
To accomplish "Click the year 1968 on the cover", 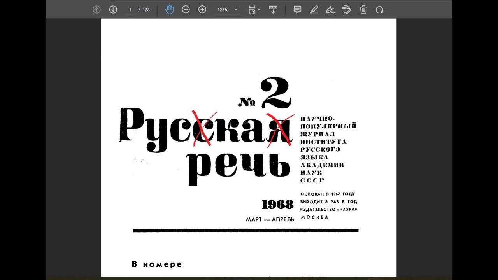I will (x=277, y=205).
